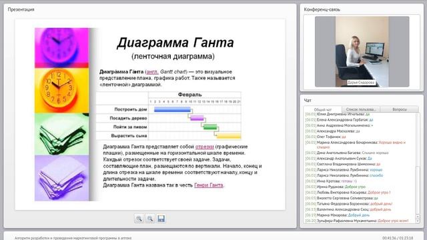
Task: Click the zoom out magnifier below the slide
Action: [149, 219]
